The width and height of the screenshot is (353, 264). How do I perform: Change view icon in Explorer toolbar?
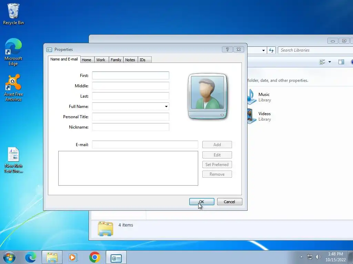[x=322, y=62]
